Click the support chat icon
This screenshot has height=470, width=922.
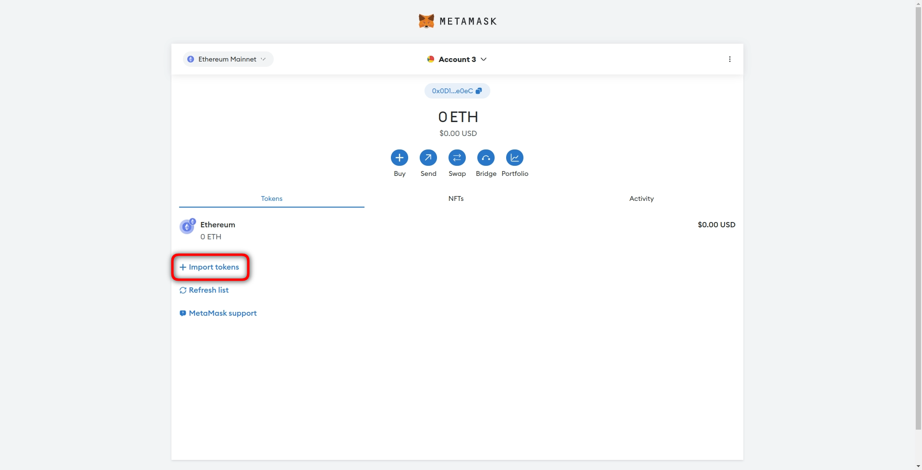[x=183, y=313]
